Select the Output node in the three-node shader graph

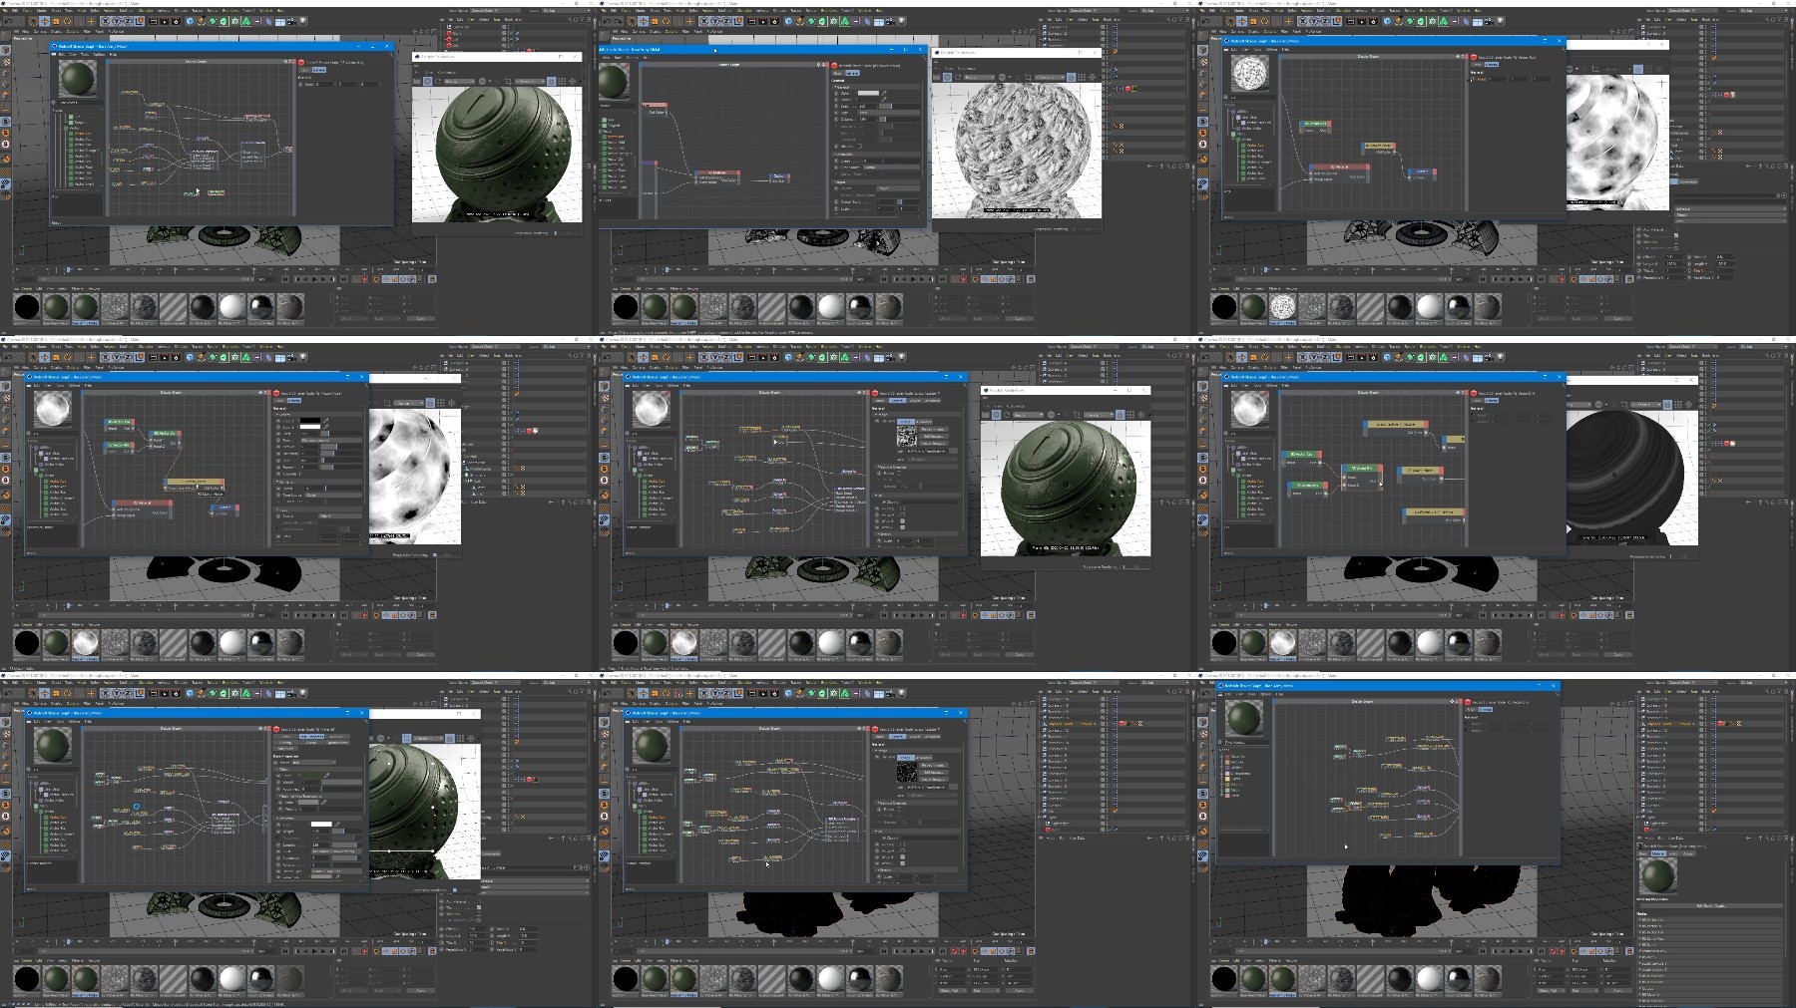pos(779,178)
